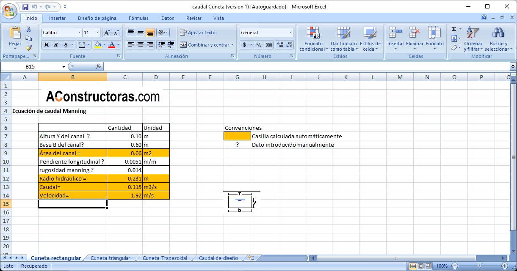Toggle center text horizontally
The height and width of the screenshot is (271, 517).
[x=141, y=45]
